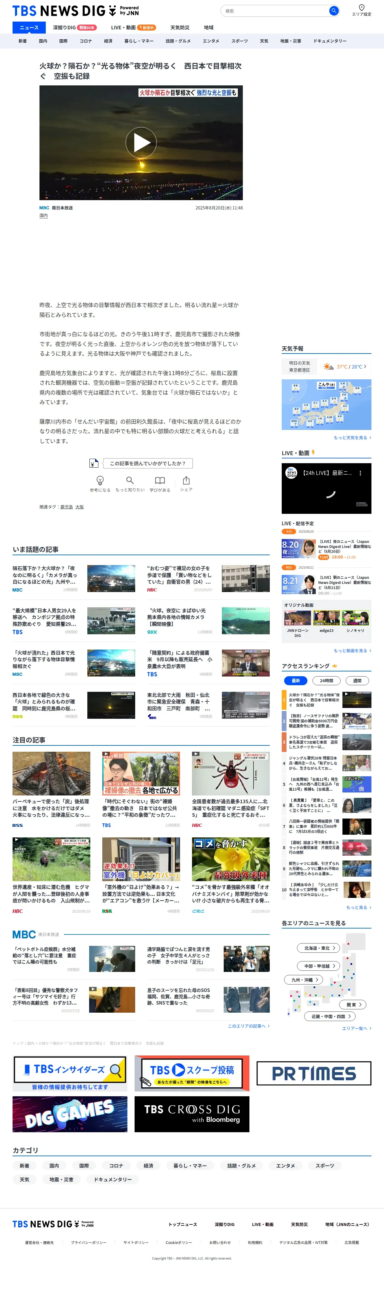Viewport: 384px width, 1300px height.
Task: Select the 24時間 ranking filter
Action: click(x=327, y=681)
